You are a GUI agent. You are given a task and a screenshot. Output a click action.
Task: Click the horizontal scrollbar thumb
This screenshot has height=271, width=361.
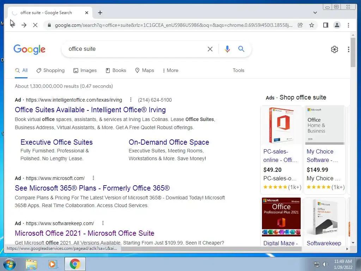(x=212, y=249)
